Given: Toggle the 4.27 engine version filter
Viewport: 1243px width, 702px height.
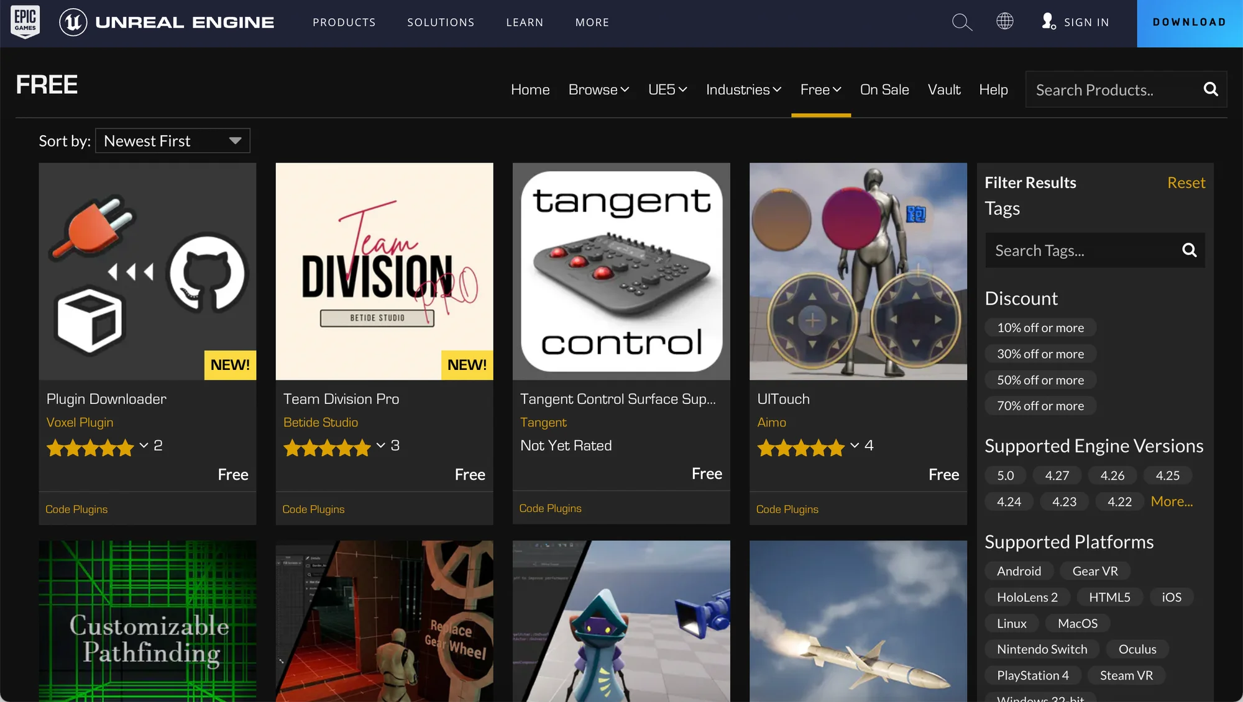Looking at the screenshot, I should (1057, 475).
